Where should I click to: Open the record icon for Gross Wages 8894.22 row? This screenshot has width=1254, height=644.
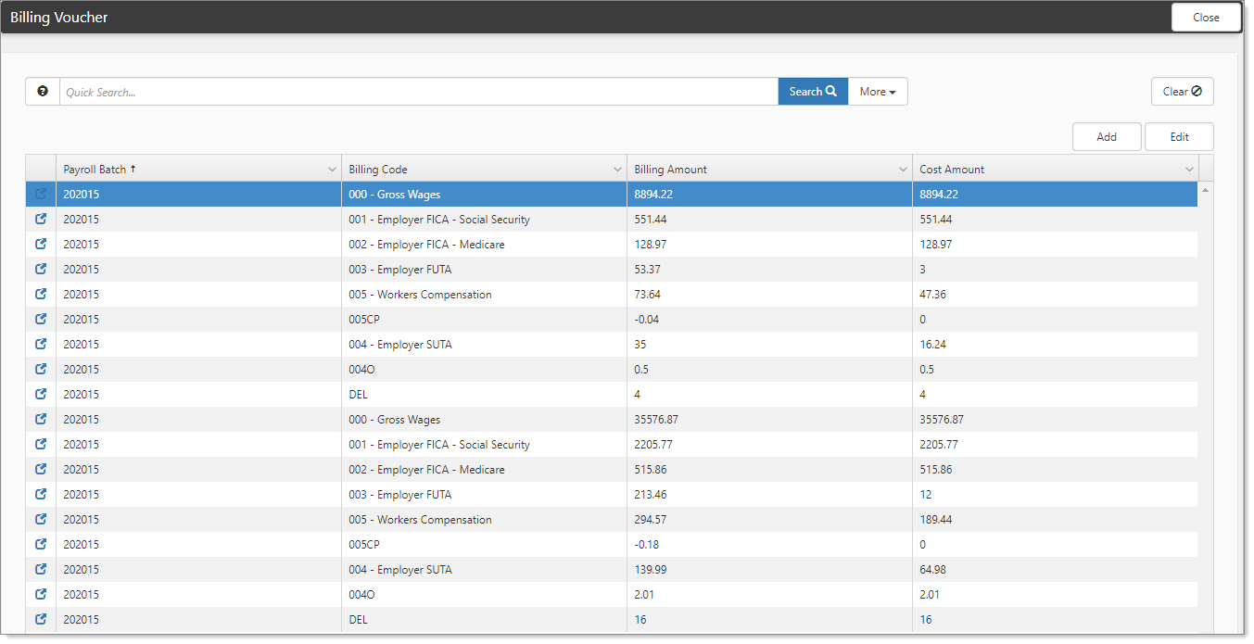41,195
